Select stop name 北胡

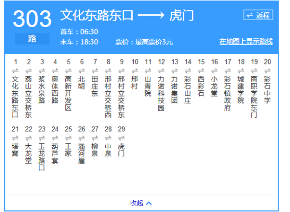[x=82, y=83]
